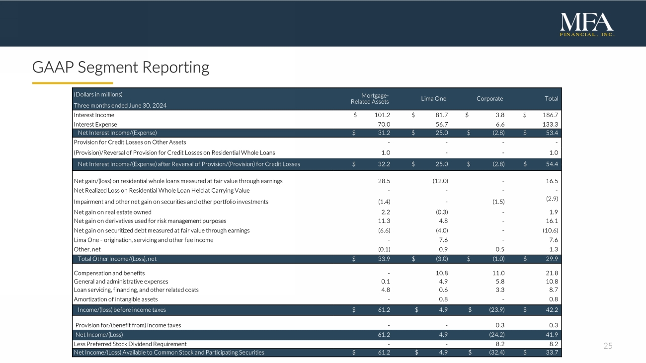Click the 186.7 total interest income value

[550, 115]
